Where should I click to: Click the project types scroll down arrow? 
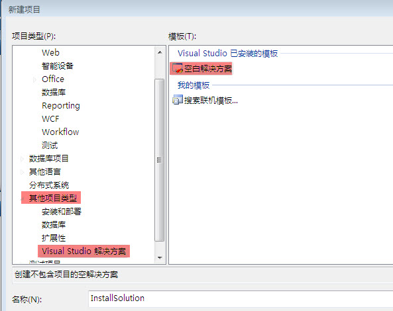[x=160, y=257]
